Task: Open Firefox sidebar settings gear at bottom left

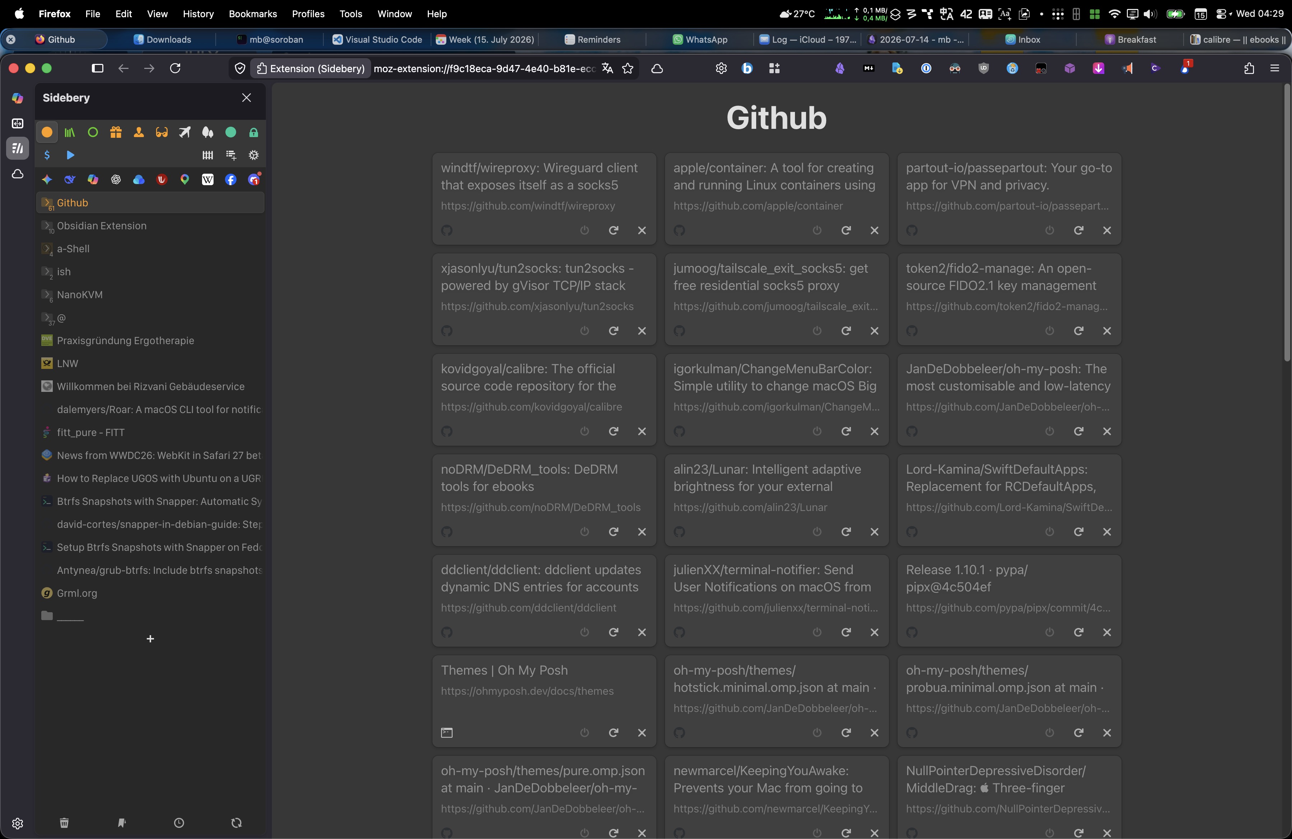Action: (x=17, y=824)
